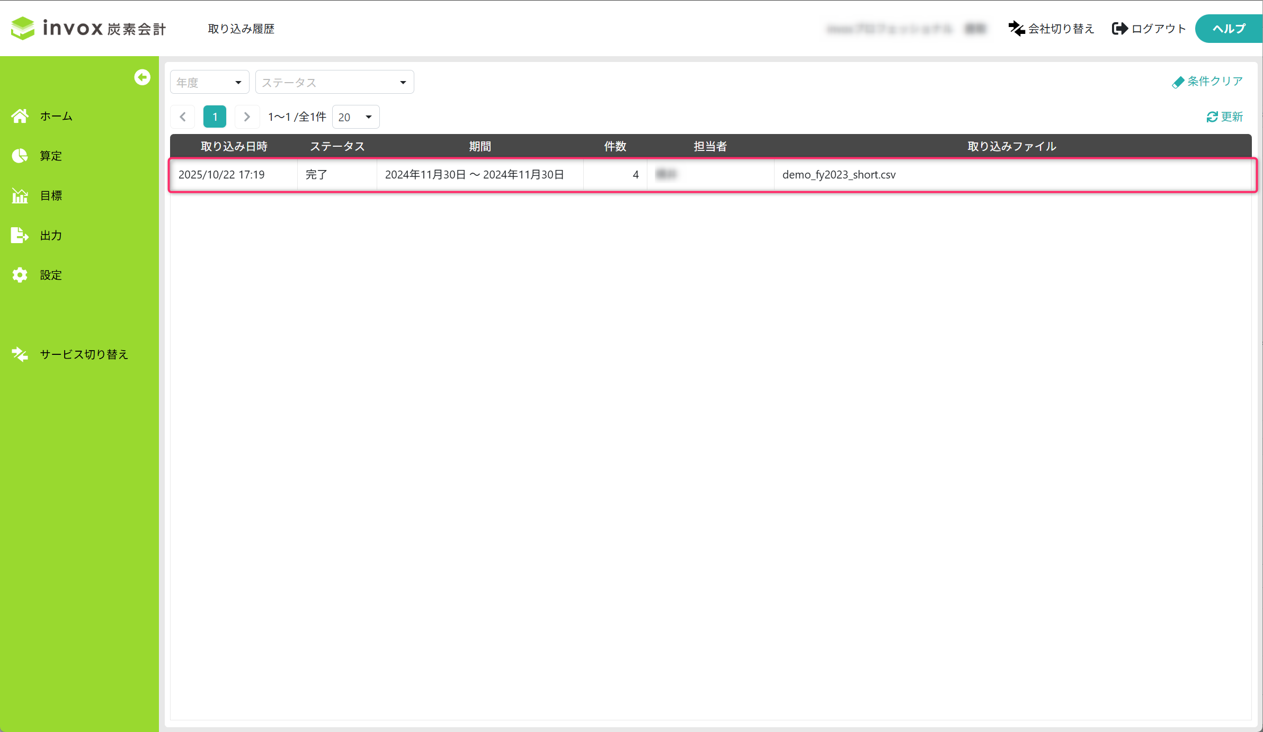Go to next page with right chevron

click(247, 117)
